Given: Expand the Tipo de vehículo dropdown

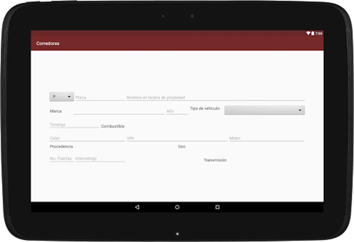Looking at the screenshot, I should click(x=264, y=110).
